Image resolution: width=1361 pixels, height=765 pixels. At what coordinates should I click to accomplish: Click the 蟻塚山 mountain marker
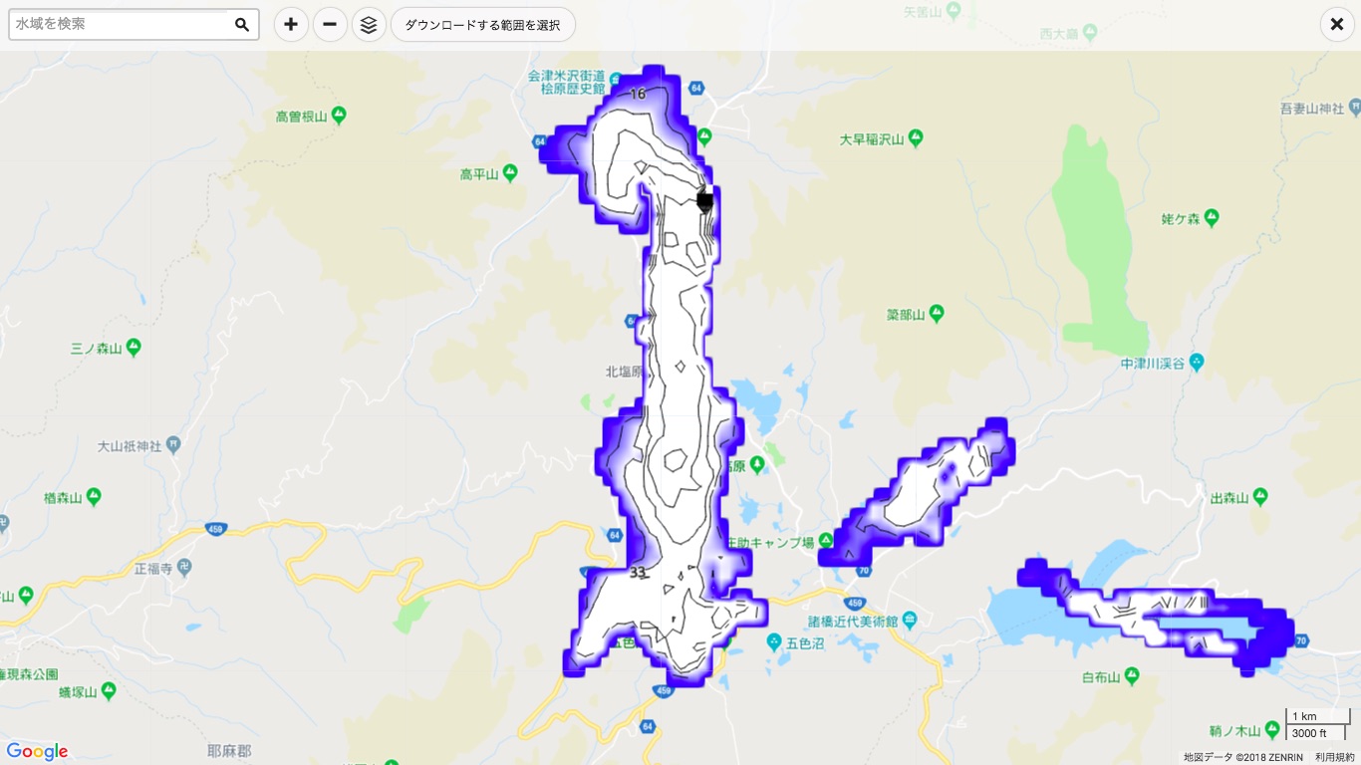[109, 690]
